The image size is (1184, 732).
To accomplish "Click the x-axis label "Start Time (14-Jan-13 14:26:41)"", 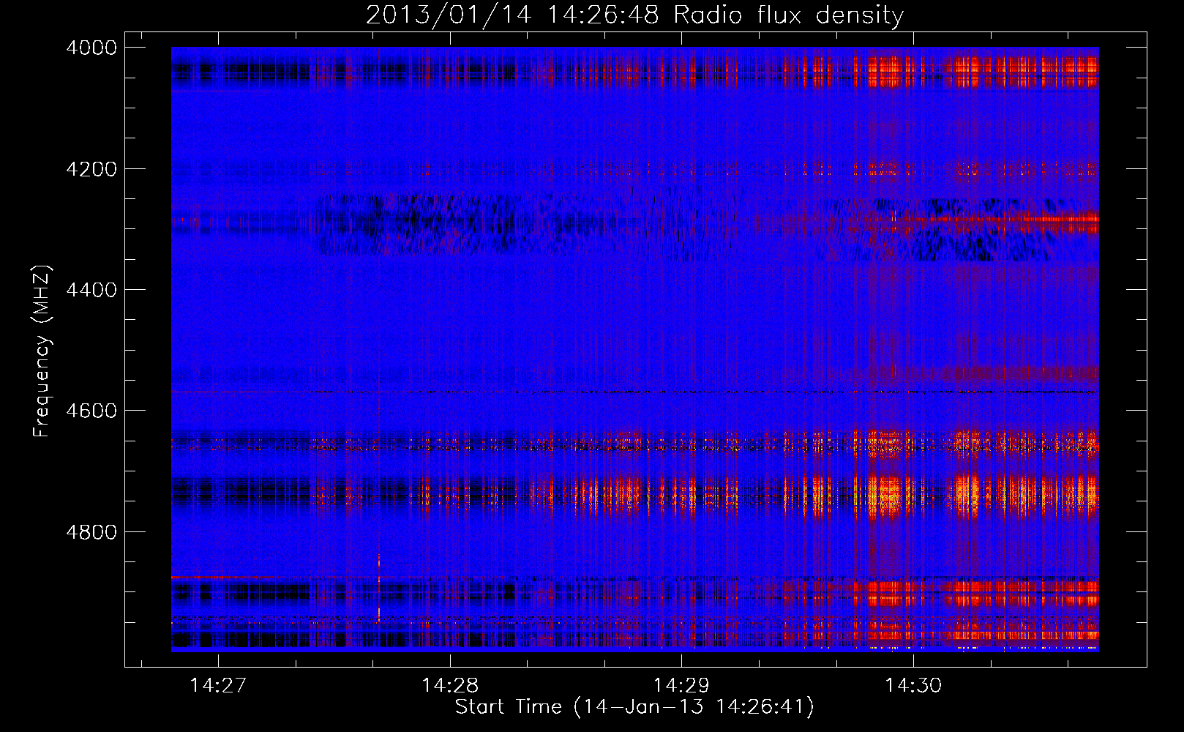I will coord(634,707).
